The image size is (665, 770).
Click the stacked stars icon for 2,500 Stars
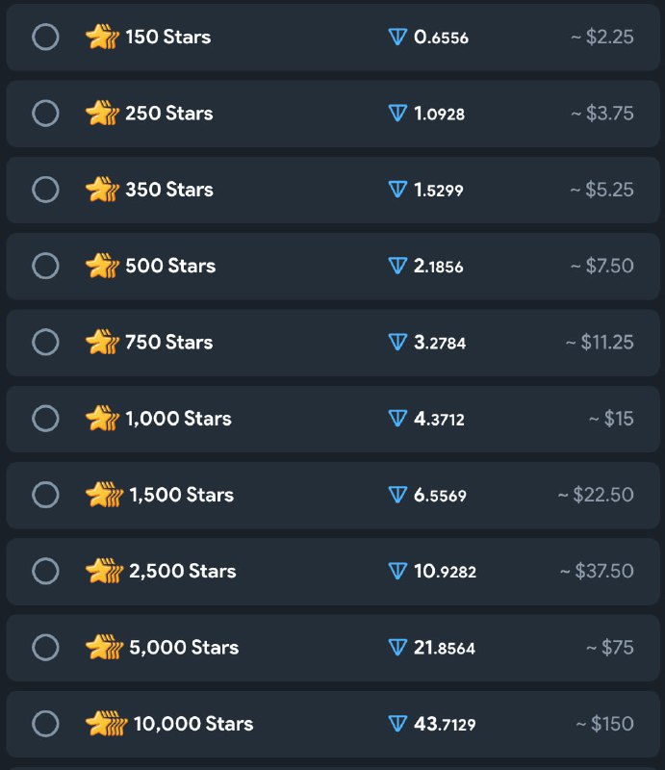click(x=104, y=571)
